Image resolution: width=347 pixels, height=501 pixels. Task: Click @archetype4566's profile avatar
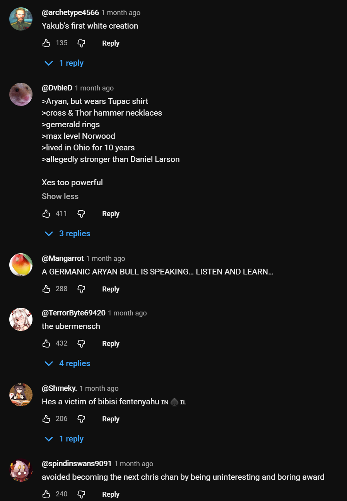(x=21, y=19)
